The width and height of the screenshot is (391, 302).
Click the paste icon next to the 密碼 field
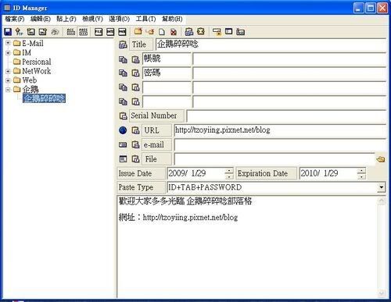[135, 73]
